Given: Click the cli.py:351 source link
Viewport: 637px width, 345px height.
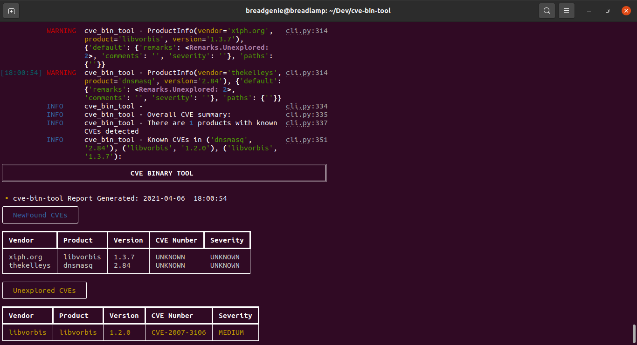Looking at the screenshot, I should (306, 139).
